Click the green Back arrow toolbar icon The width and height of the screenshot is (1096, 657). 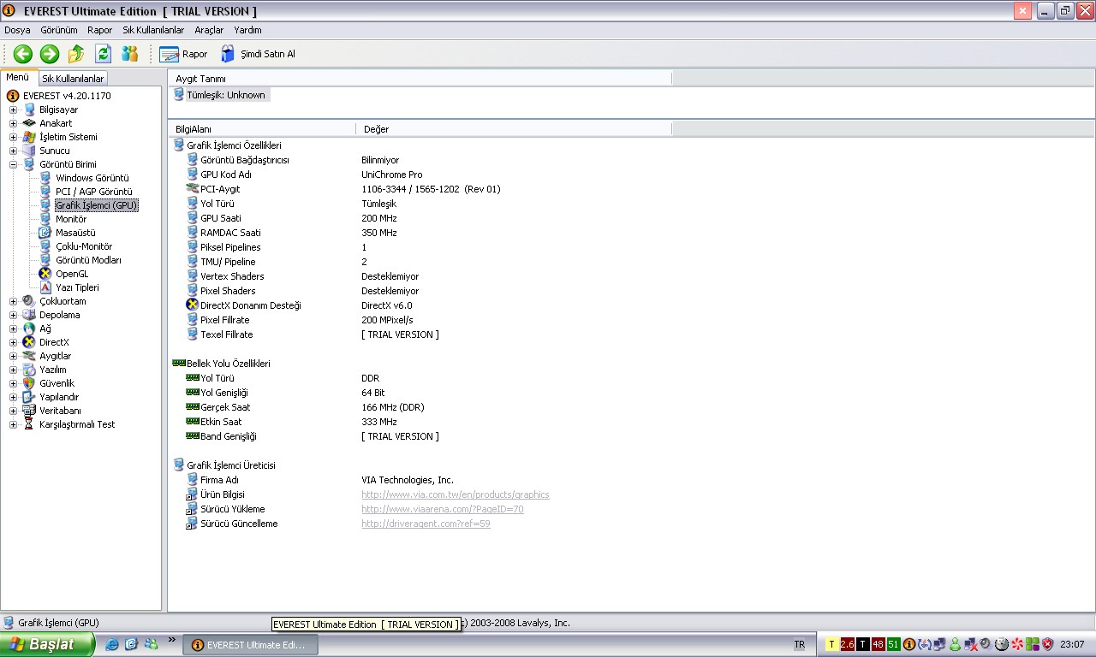tap(23, 54)
